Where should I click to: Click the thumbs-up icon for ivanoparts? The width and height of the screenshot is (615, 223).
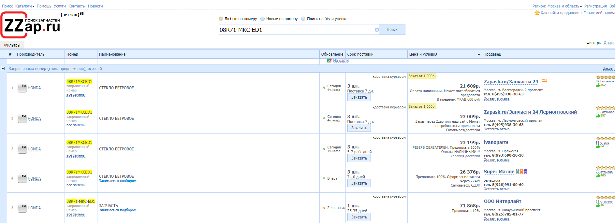point(598,146)
